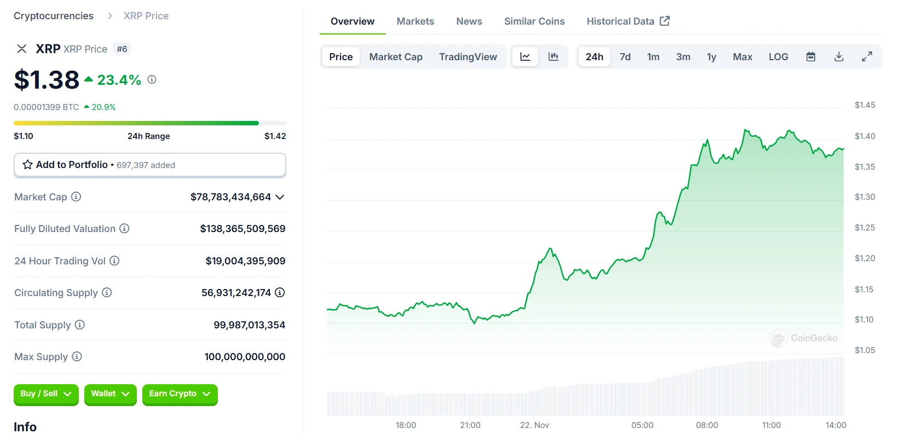The width and height of the screenshot is (907, 434).
Task: Go to Cryptocurrencies breadcrumb link
Action: [54, 16]
